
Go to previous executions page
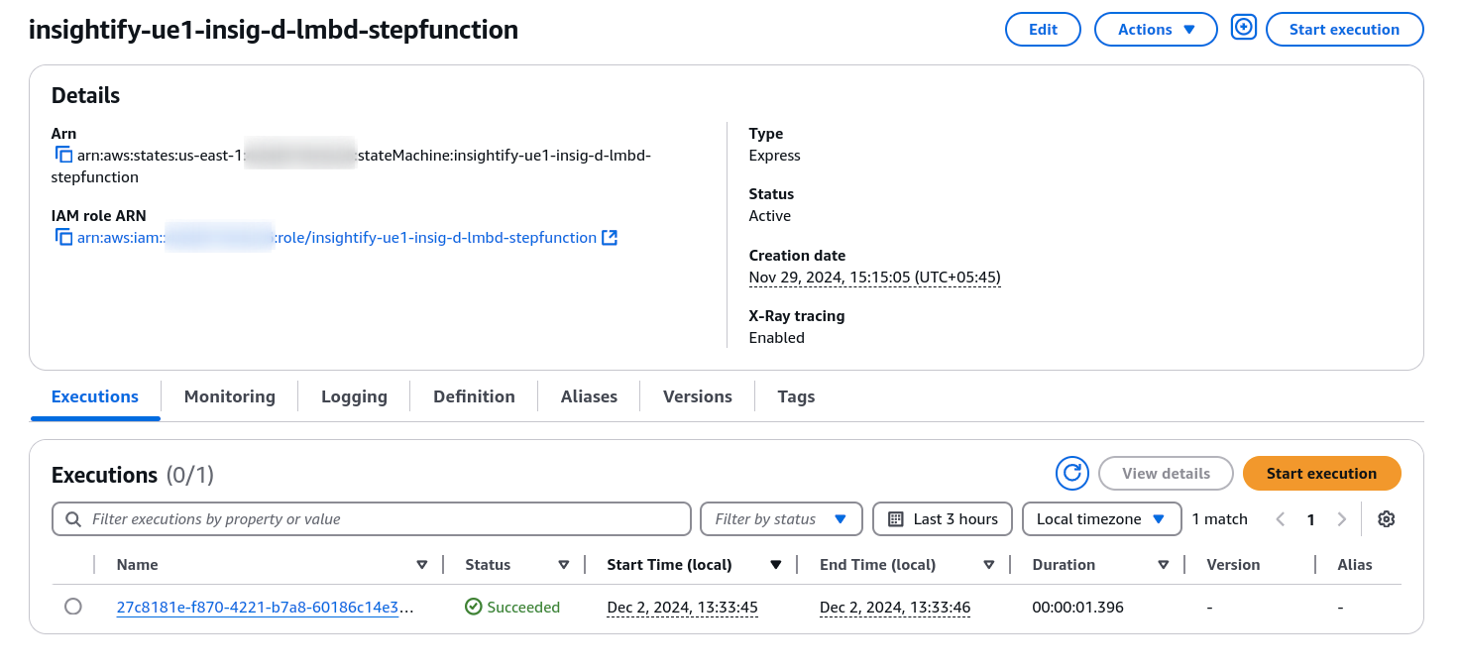click(1280, 519)
